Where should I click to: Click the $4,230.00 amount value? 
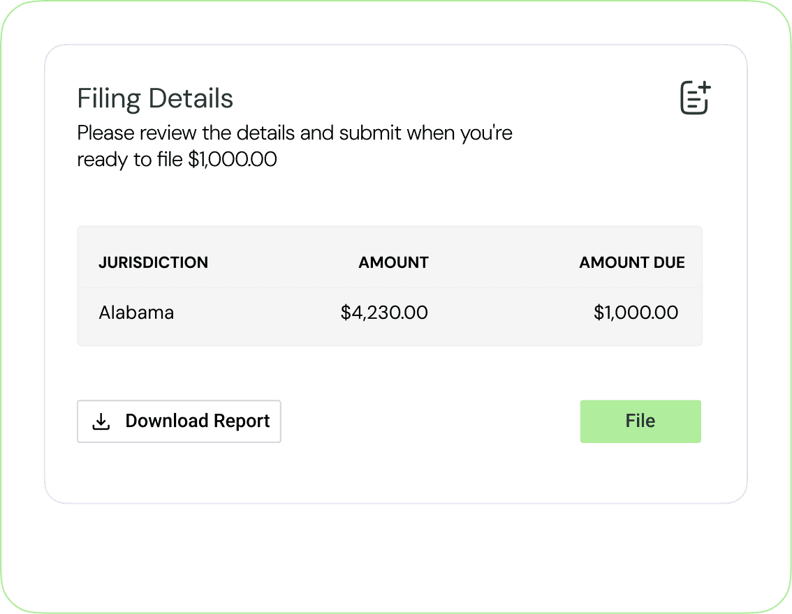pos(384,312)
